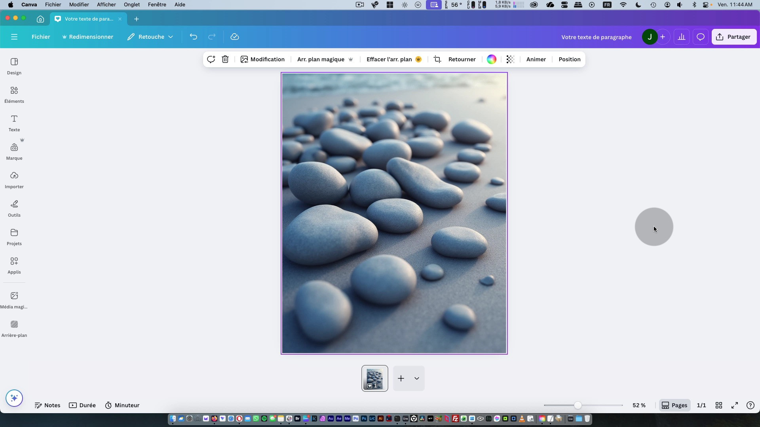Open the Canva AI assistant sparkle button
The width and height of the screenshot is (760, 427).
pyautogui.click(x=14, y=398)
